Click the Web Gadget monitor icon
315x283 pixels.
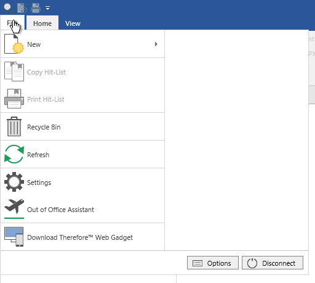(x=14, y=237)
